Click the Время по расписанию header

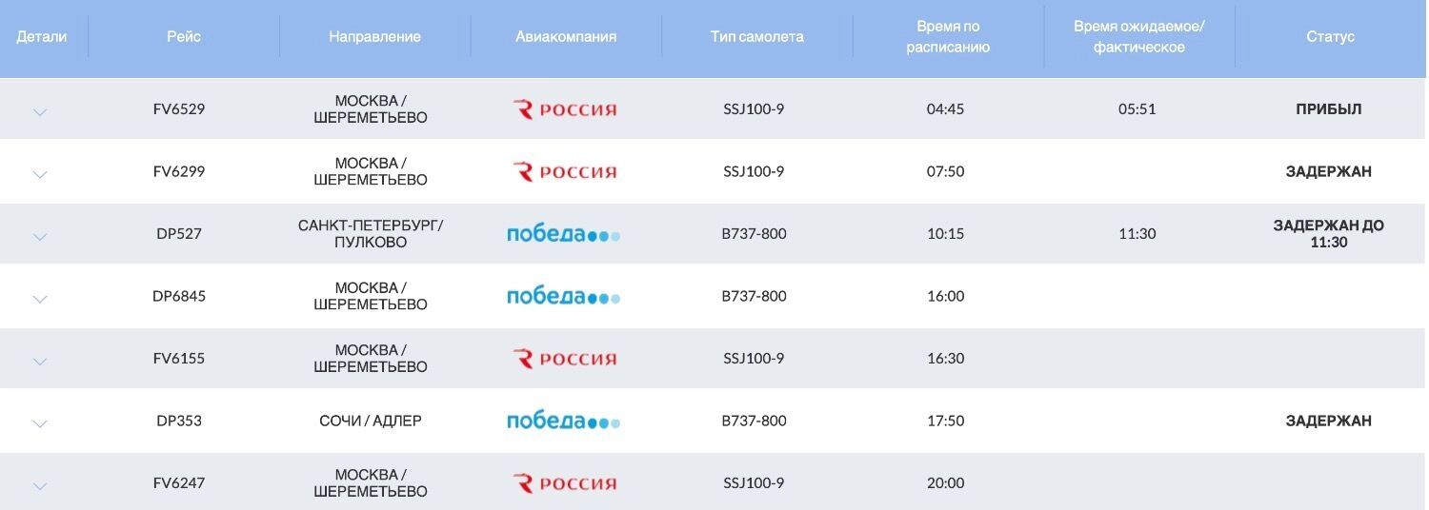[x=948, y=37]
